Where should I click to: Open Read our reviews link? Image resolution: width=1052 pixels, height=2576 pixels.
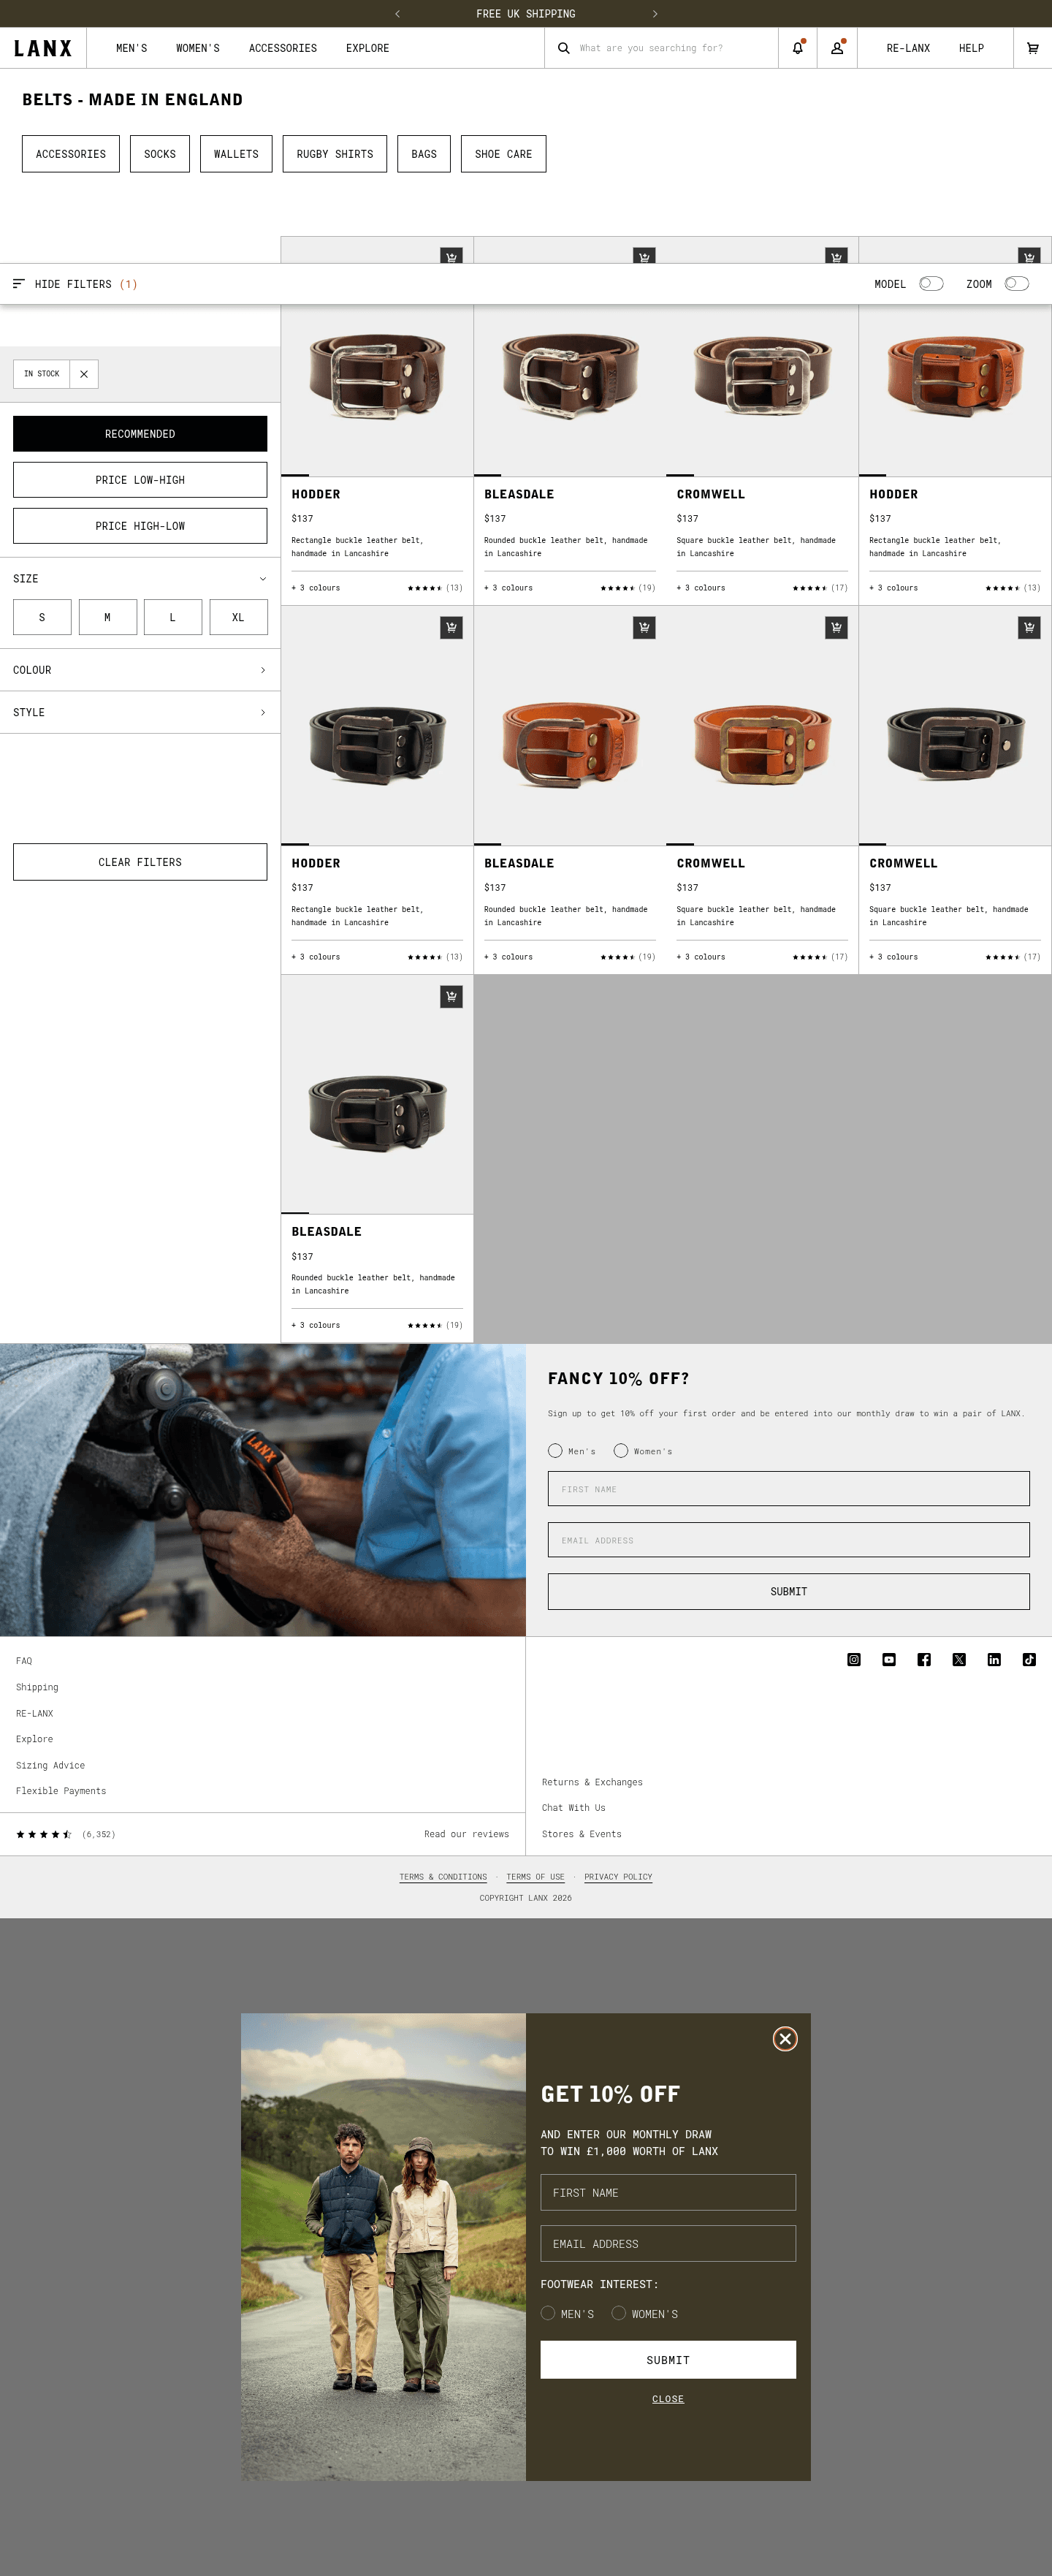(466, 1834)
